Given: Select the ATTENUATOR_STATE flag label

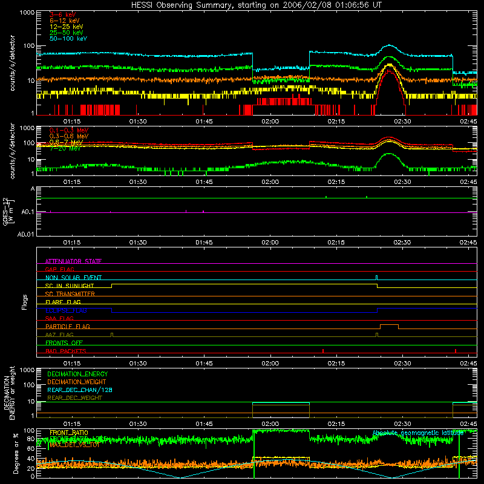Looking at the screenshot, I should point(73,261).
